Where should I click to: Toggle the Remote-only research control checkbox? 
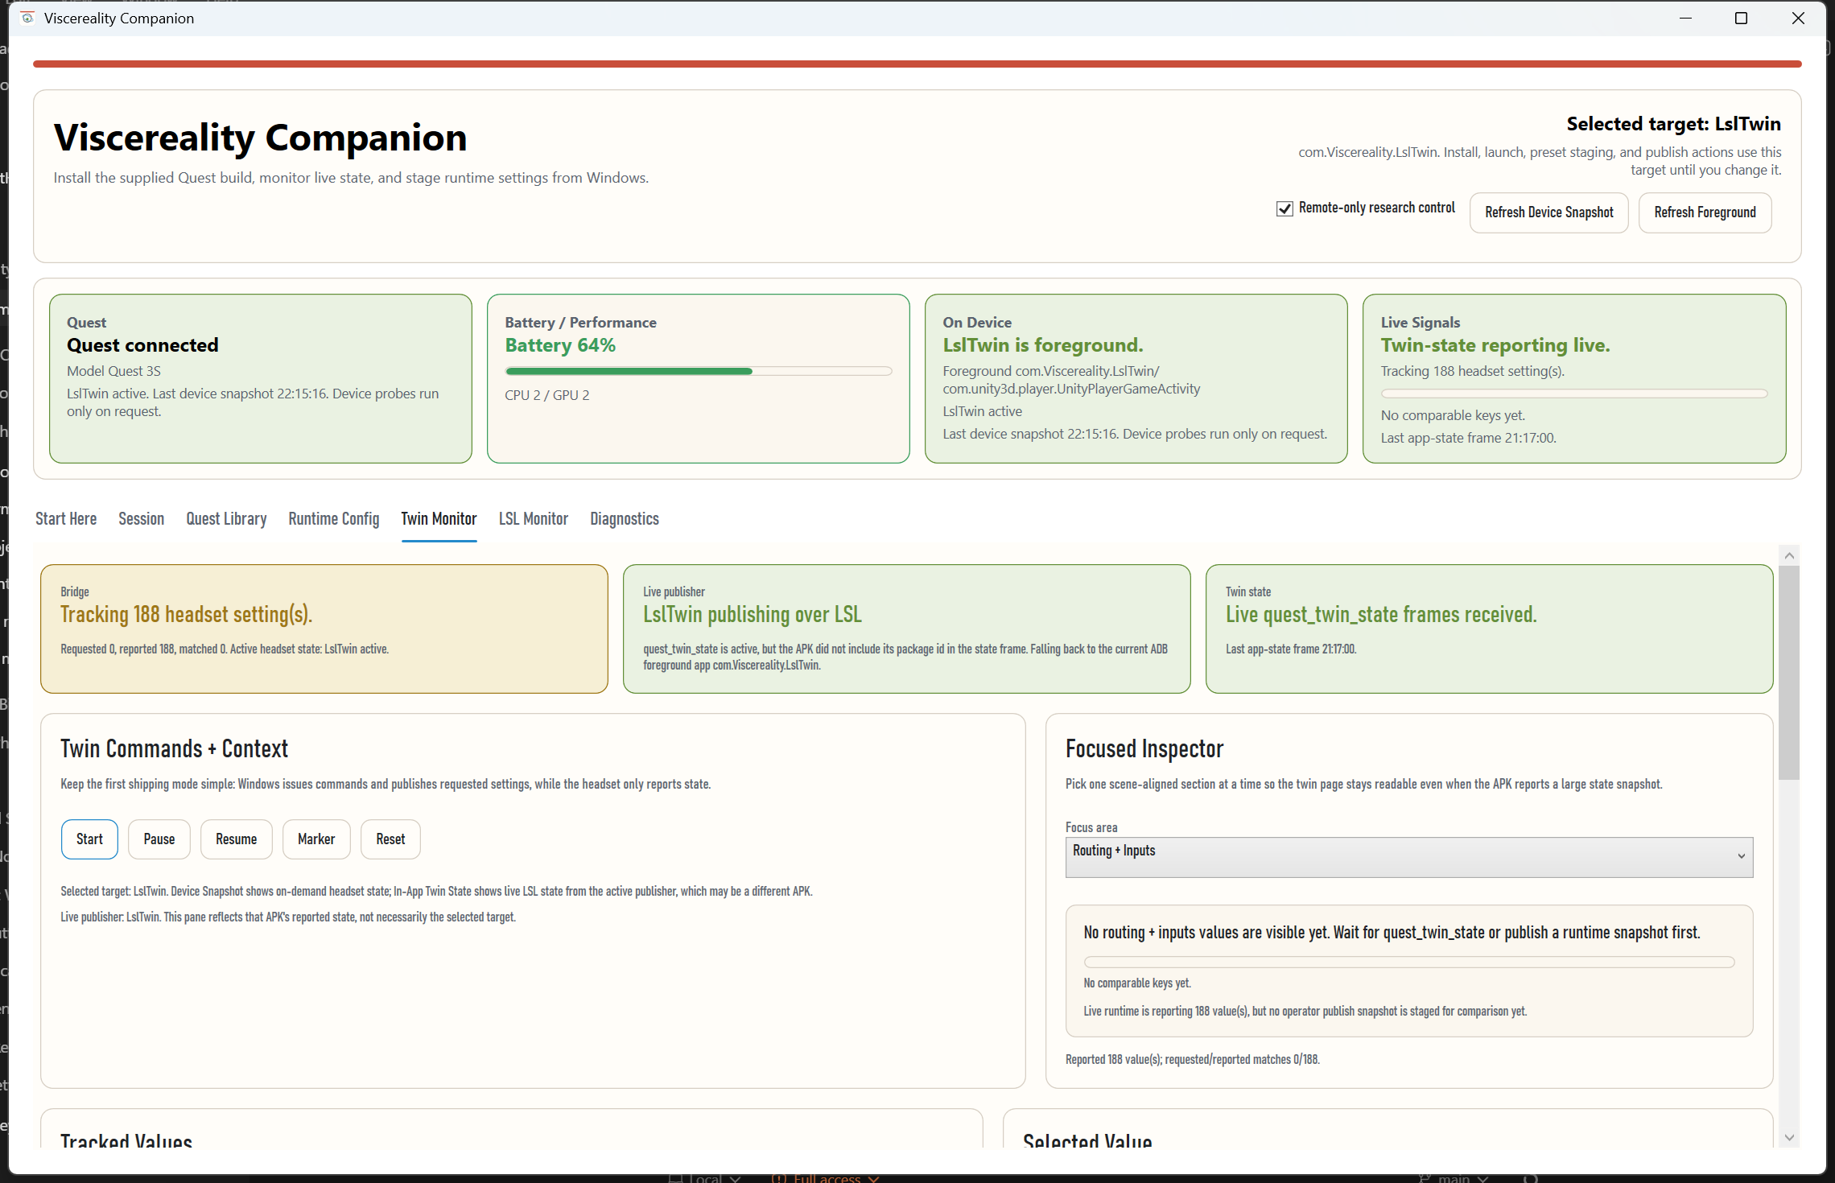point(1284,208)
